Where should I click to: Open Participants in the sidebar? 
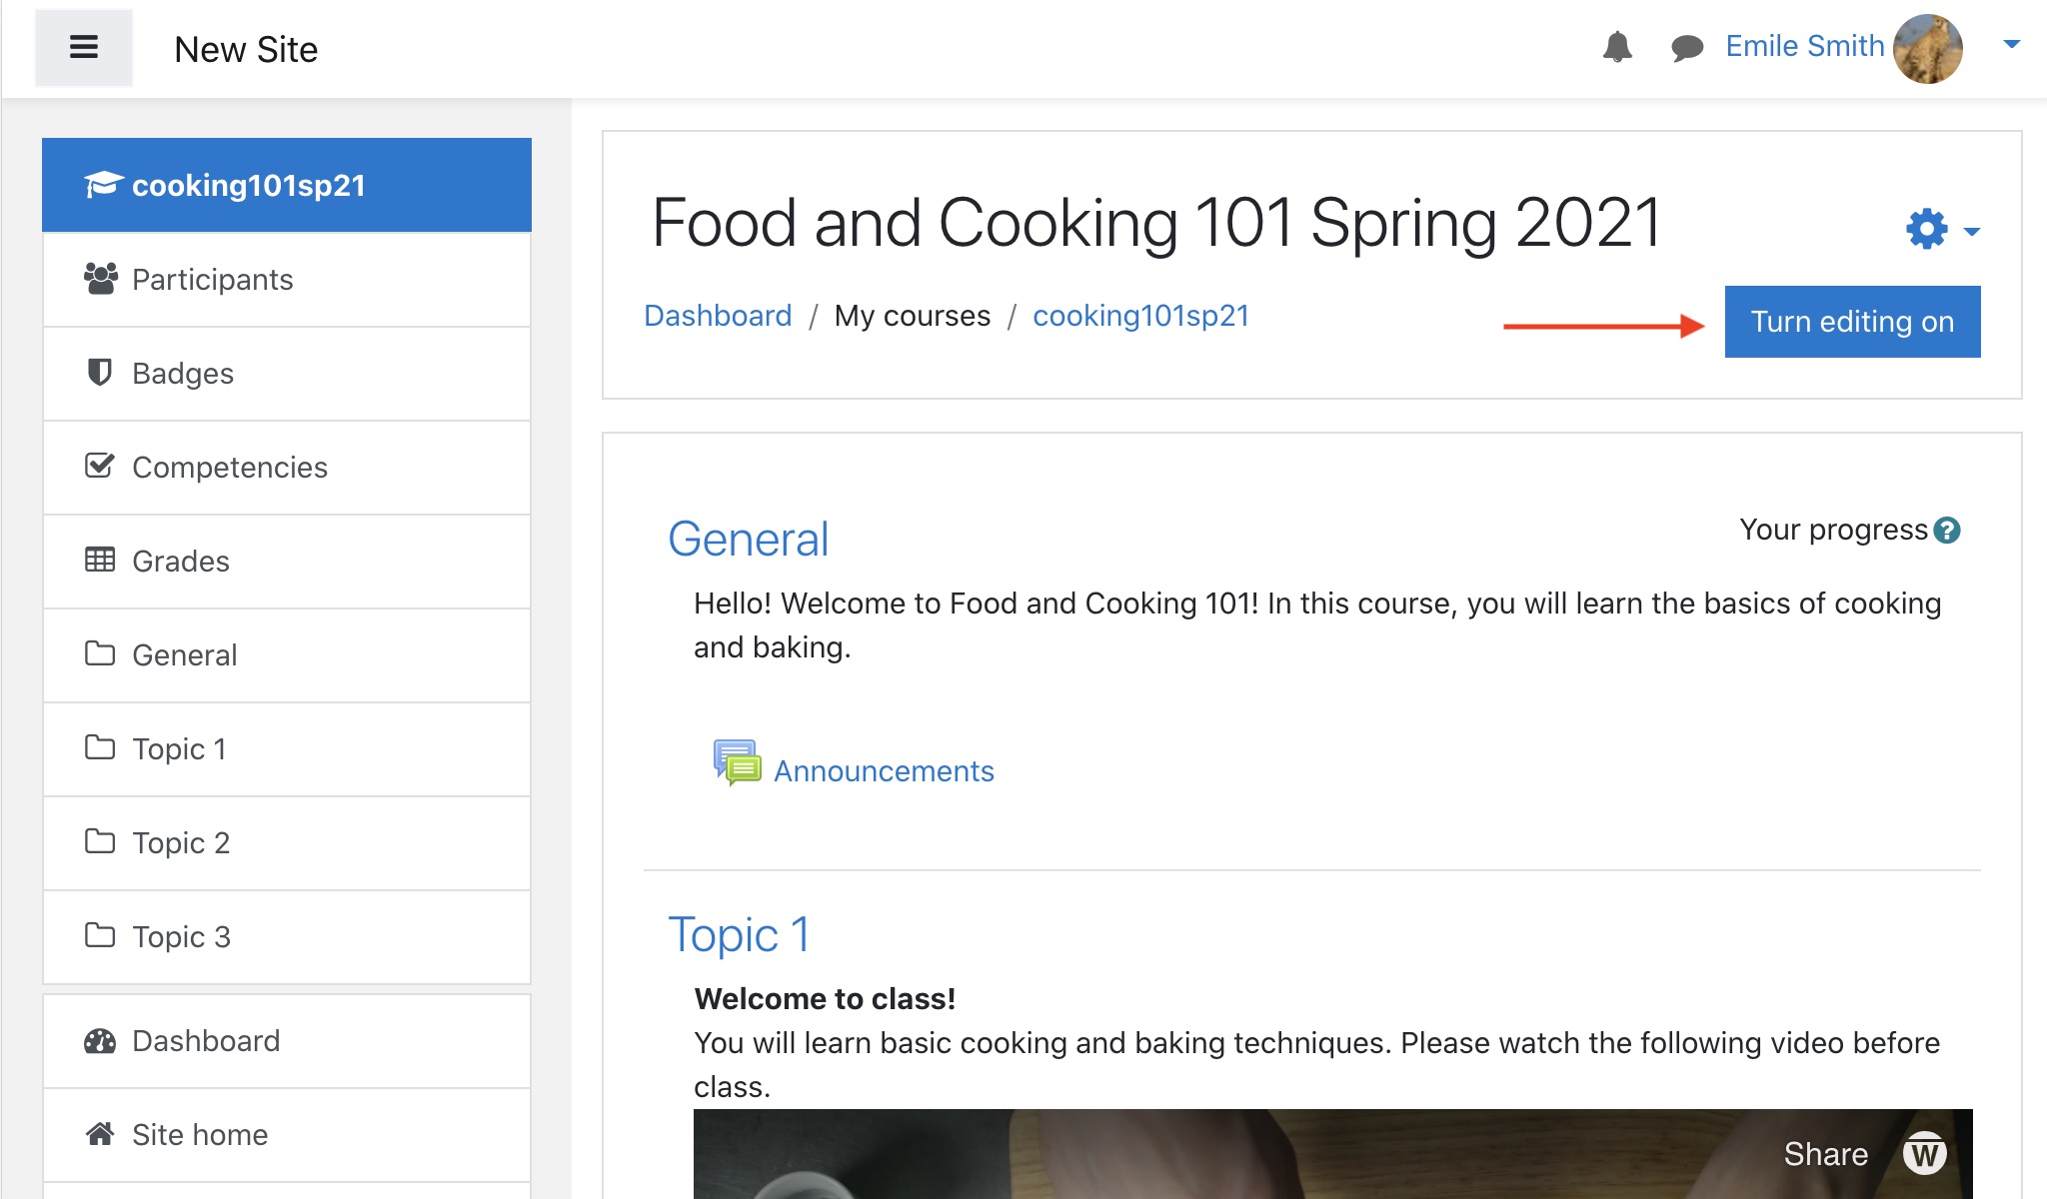point(212,280)
